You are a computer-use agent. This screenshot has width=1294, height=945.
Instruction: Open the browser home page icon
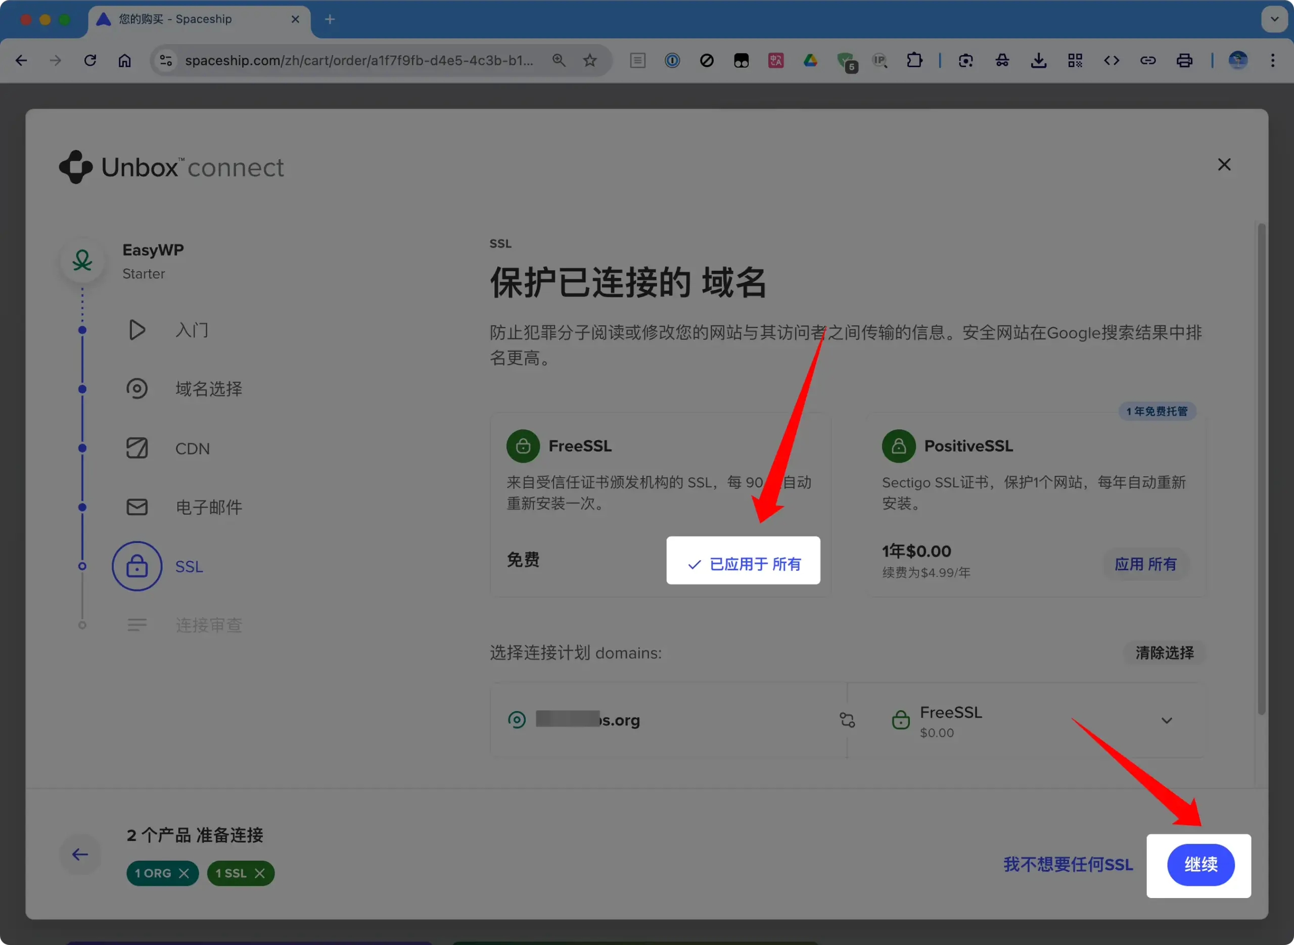(124, 61)
